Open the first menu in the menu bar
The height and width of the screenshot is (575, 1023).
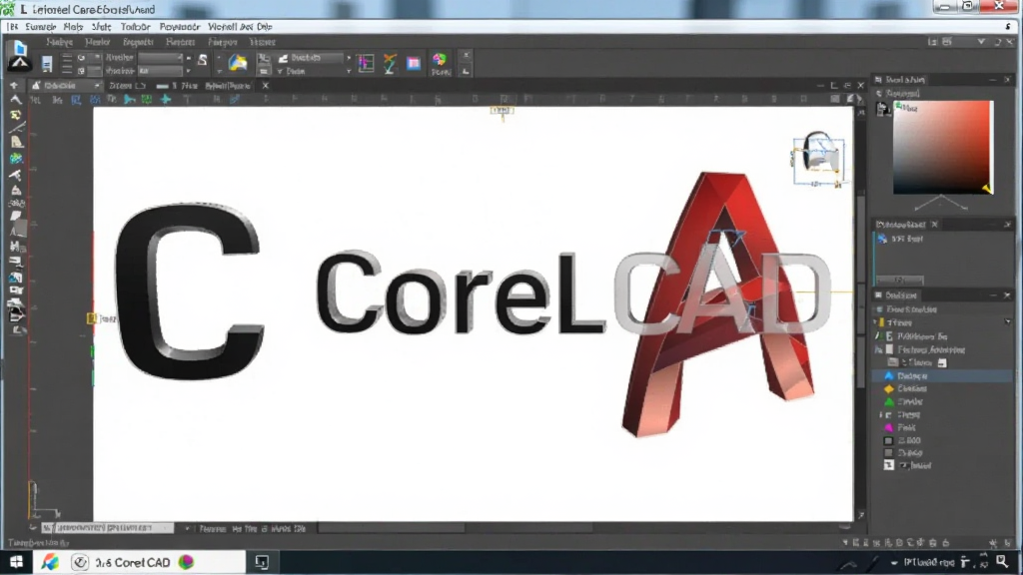point(12,27)
